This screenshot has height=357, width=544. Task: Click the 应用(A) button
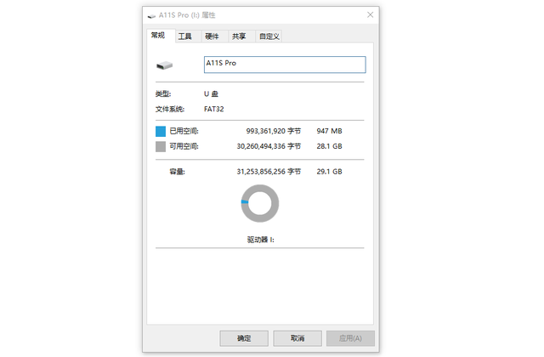(x=350, y=338)
